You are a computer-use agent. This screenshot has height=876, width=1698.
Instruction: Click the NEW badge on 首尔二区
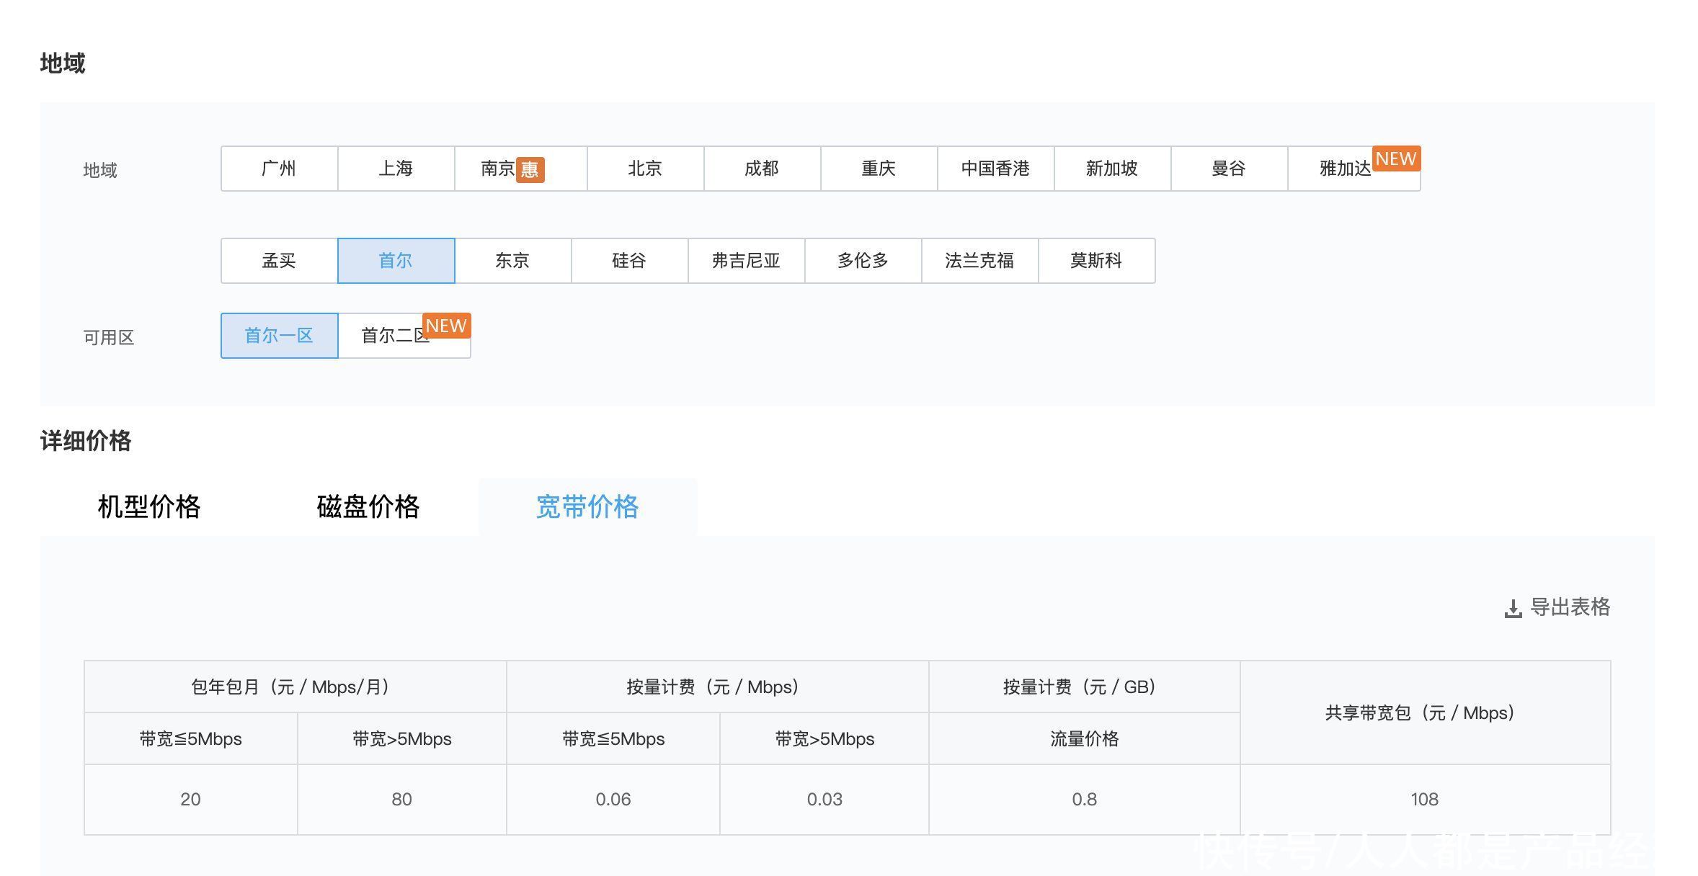(x=446, y=326)
